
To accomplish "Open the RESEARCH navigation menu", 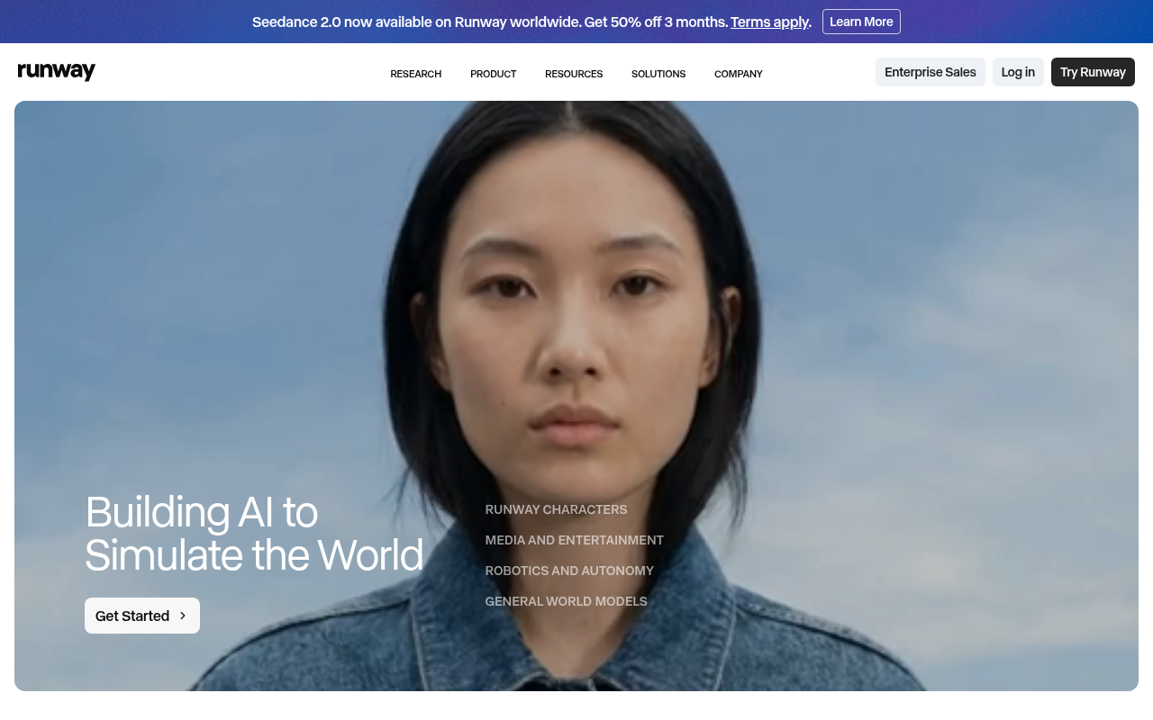I will click(x=415, y=74).
